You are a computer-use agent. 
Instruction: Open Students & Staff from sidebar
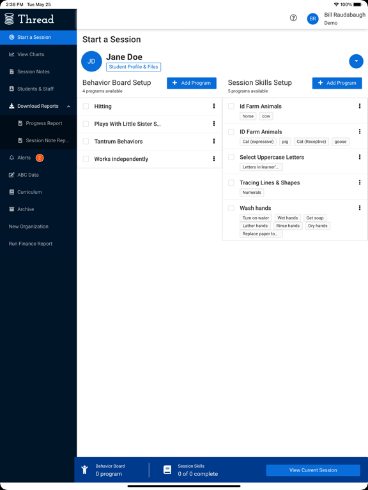[x=38, y=89]
